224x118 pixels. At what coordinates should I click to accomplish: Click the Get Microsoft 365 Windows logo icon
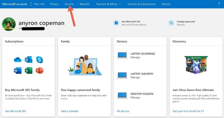click(116, 23)
